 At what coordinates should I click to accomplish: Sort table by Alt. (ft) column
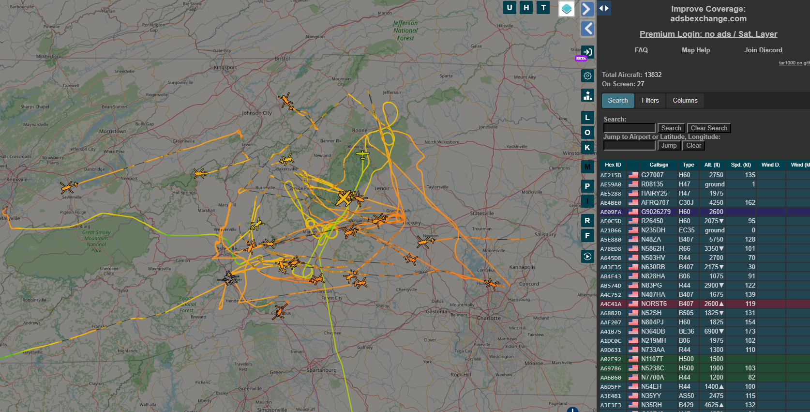[712, 165]
